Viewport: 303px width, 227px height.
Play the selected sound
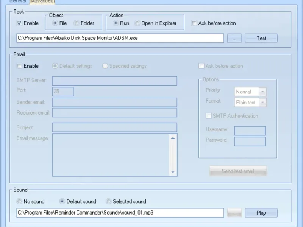click(261, 213)
